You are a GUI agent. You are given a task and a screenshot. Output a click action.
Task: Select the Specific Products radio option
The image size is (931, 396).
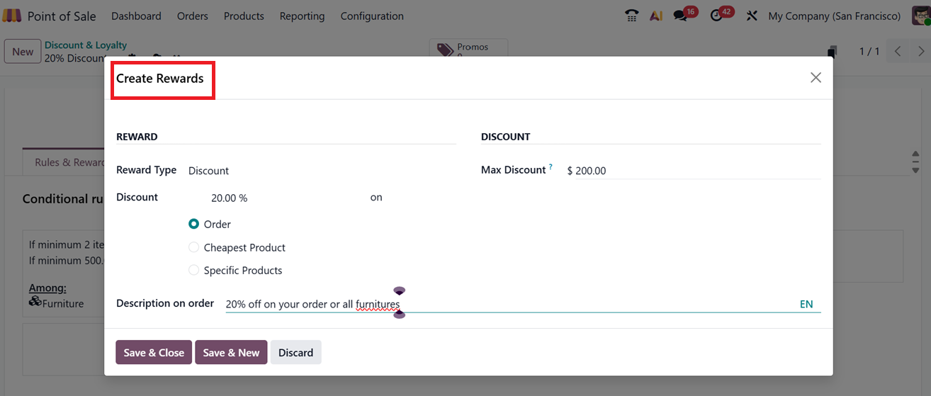(194, 271)
